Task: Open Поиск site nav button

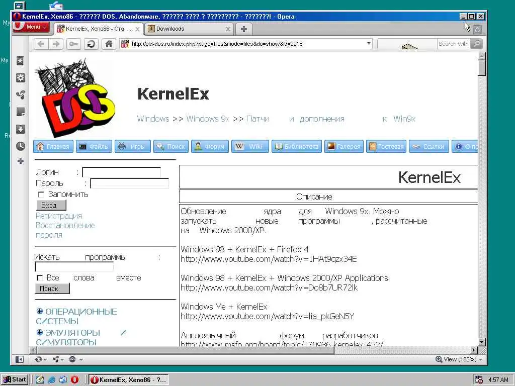Action: 171,146
